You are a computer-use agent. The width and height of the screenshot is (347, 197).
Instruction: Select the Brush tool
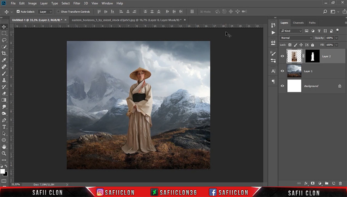[4, 73]
